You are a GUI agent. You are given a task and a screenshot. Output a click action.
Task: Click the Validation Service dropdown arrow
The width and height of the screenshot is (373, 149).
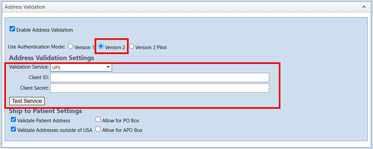108,67
